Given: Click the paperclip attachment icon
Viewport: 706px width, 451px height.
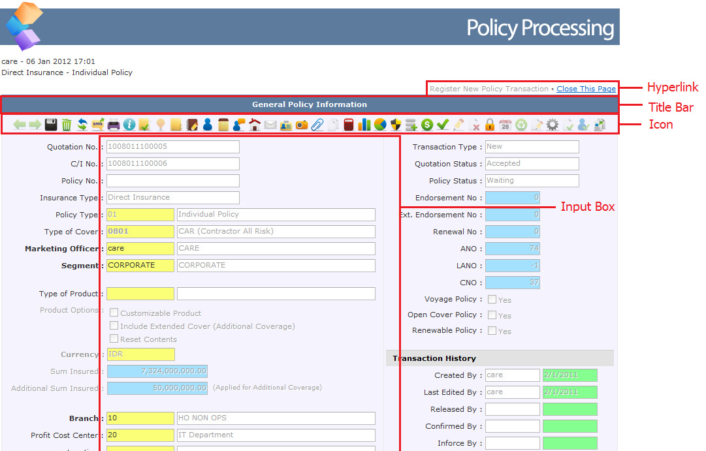Looking at the screenshot, I should 317,124.
